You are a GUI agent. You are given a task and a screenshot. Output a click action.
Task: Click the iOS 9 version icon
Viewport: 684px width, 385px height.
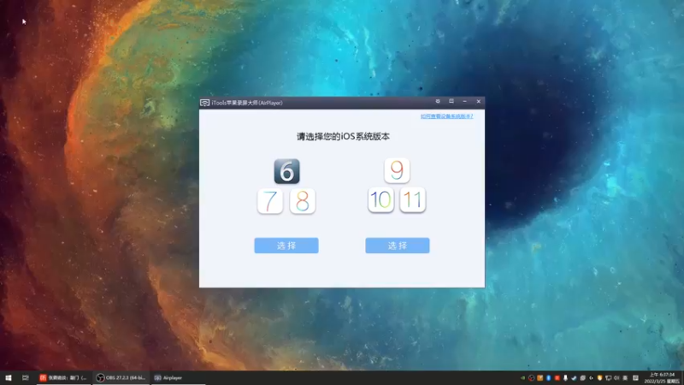click(397, 170)
